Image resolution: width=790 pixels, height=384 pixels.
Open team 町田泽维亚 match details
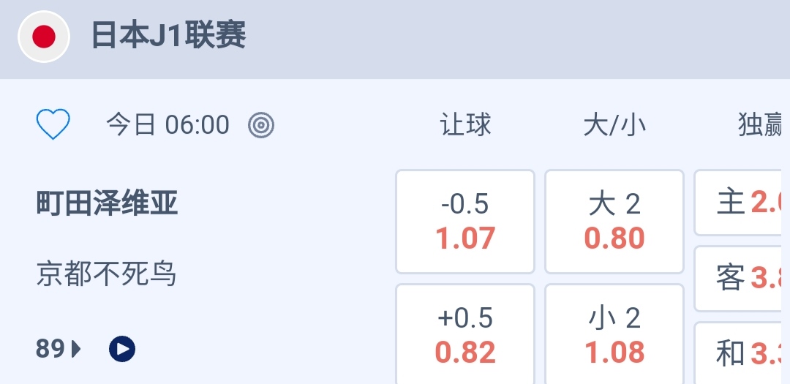click(x=108, y=203)
